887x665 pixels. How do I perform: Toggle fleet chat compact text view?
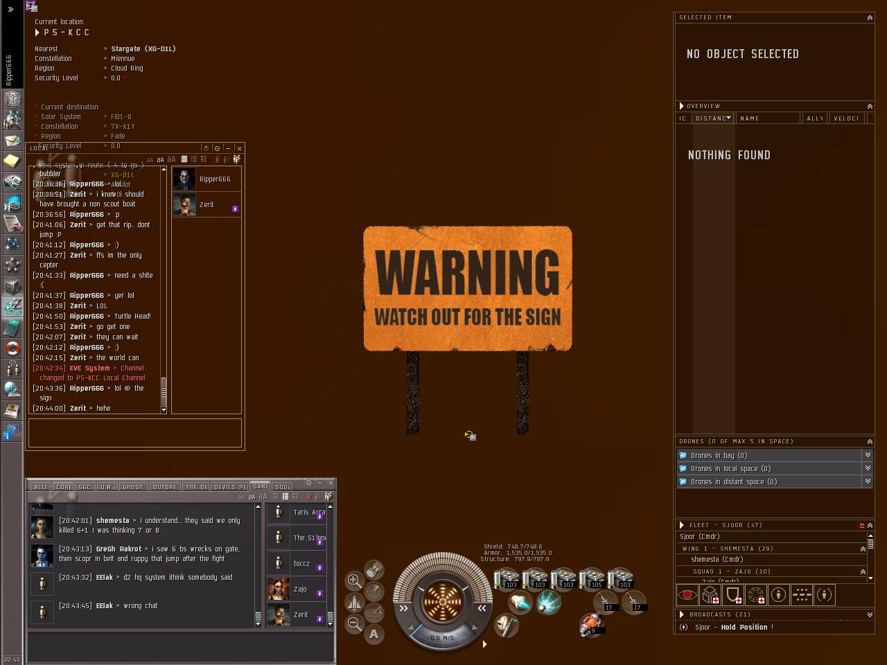(x=275, y=497)
